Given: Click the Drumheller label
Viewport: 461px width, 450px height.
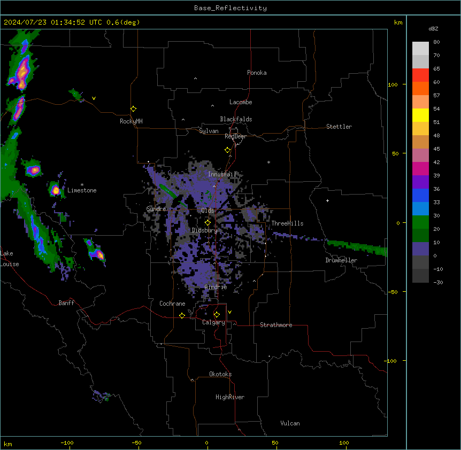Looking at the screenshot, I should (x=341, y=260).
